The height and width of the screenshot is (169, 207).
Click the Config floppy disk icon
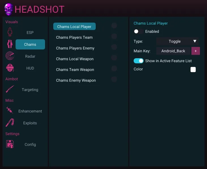tap(10, 144)
